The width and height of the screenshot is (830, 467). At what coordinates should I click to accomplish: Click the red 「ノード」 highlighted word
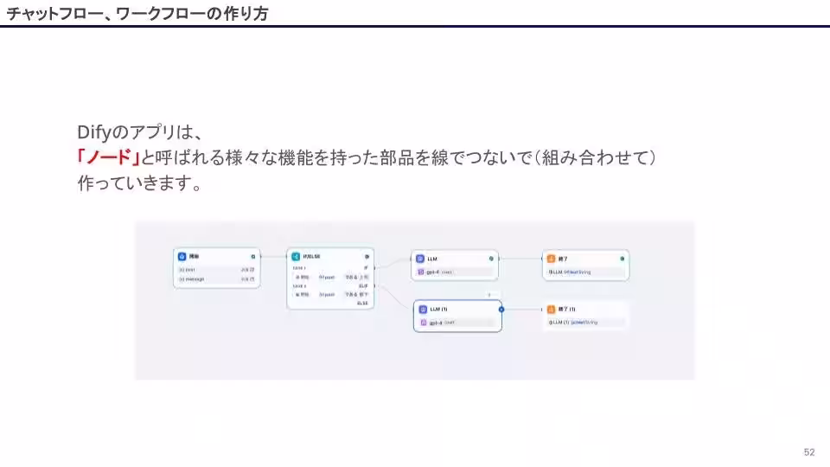[109, 157]
